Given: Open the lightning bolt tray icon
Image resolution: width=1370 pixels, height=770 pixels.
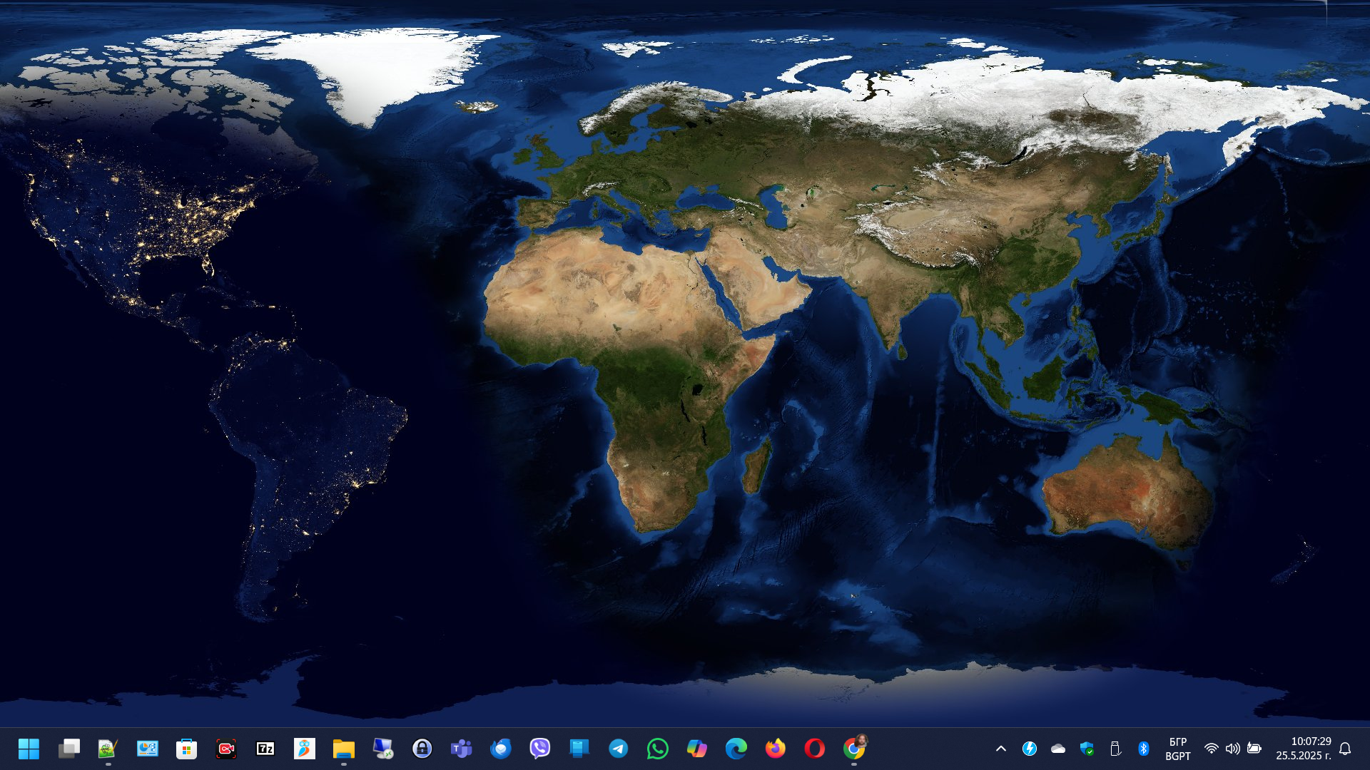Looking at the screenshot, I should tap(1029, 749).
